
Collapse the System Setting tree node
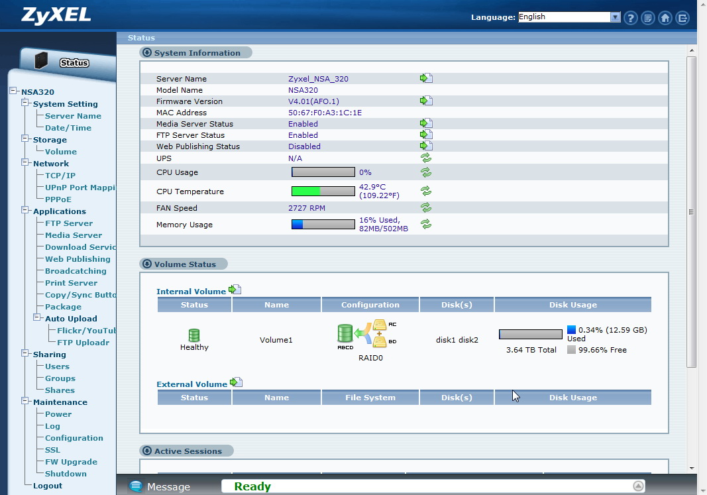click(x=25, y=103)
